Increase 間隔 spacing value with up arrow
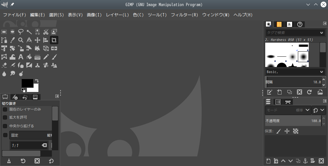This screenshot has height=166, width=328. click(324, 79)
